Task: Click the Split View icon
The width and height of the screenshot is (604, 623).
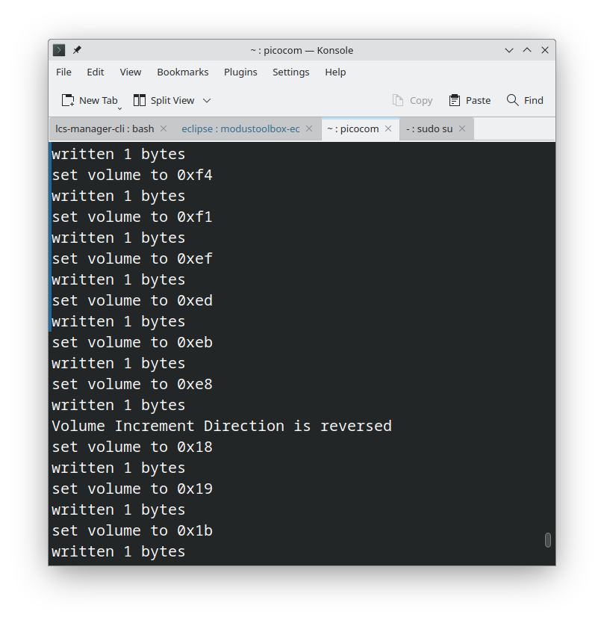Action: 140,100
